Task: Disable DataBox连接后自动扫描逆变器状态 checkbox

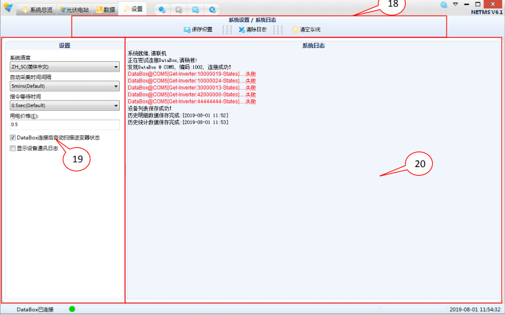Action: (13, 138)
